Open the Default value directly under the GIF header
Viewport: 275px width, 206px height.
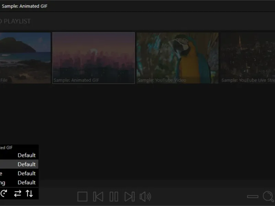[x=27, y=155]
